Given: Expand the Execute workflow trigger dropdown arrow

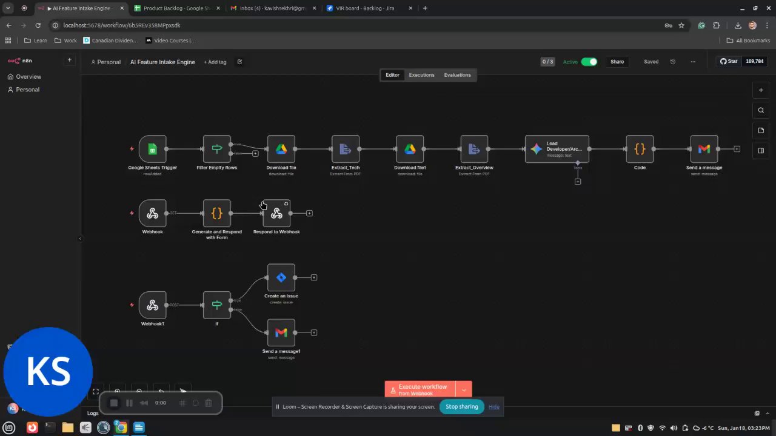Looking at the screenshot, I should (x=464, y=390).
